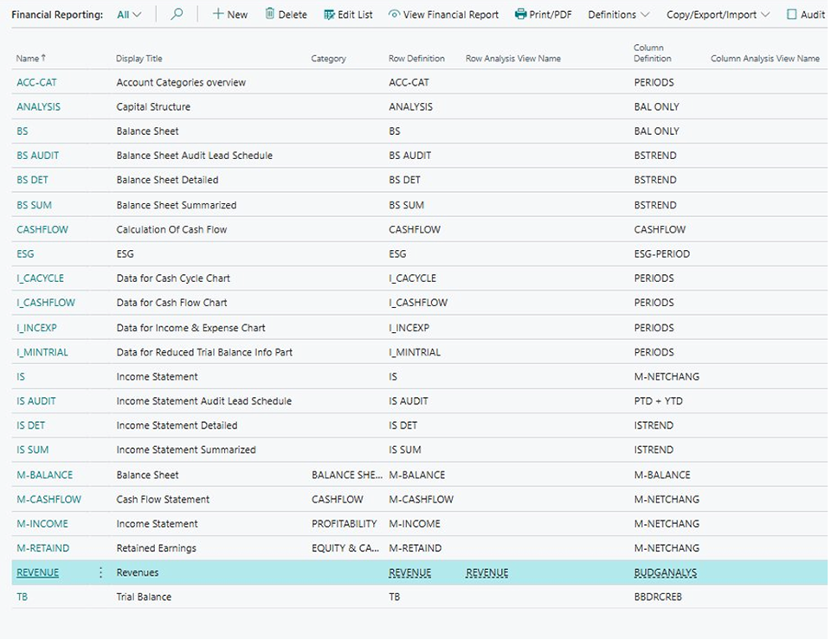The image size is (831, 640).
Task: Click the PROFITABILITY category cell
Action: pyautogui.click(x=344, y=524)
